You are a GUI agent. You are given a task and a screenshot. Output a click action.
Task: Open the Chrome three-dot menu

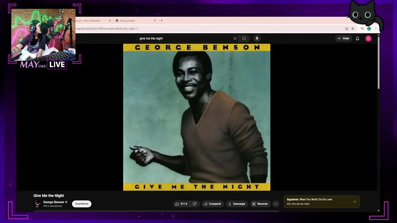(376, 28)
